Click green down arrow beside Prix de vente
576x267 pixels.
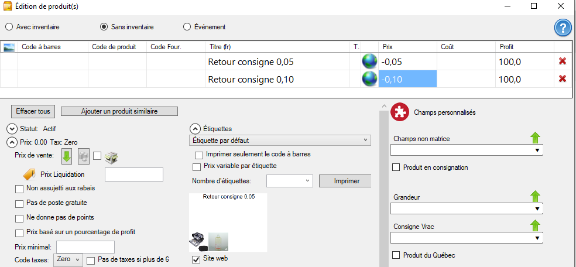click(67, 156)
